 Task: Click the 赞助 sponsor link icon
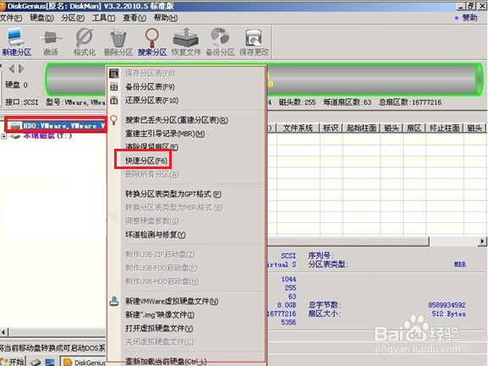[456, 18]
